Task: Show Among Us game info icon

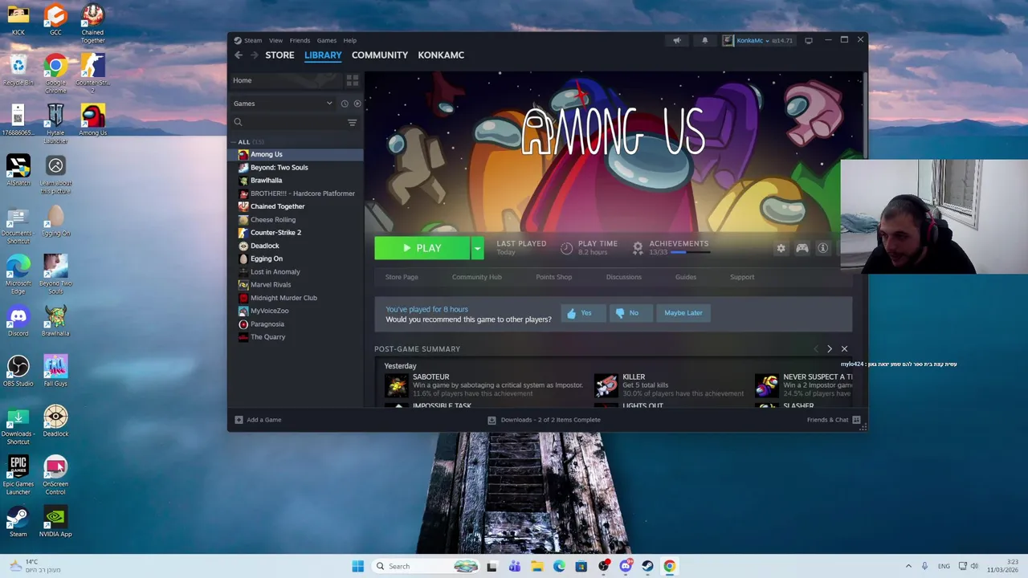Action: [822, 248]
